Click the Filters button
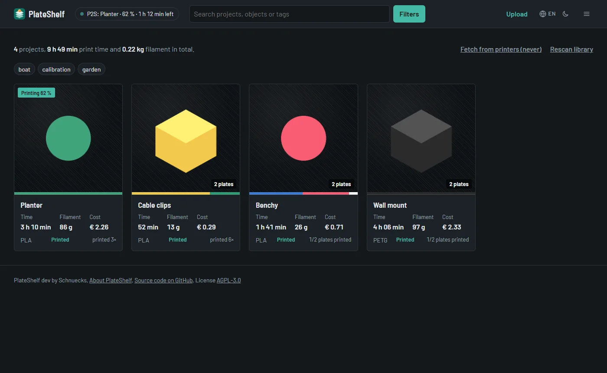 point(409,14)
